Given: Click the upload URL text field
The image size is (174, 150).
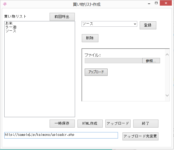Looking at the screenshot, I should 61,135.
